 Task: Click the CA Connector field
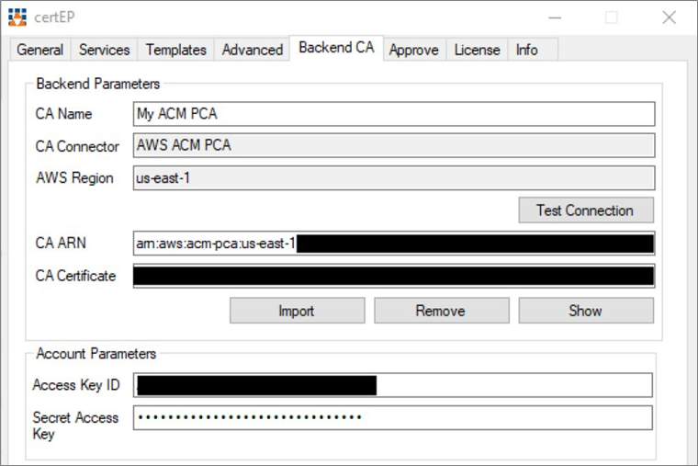pos(394,145)
